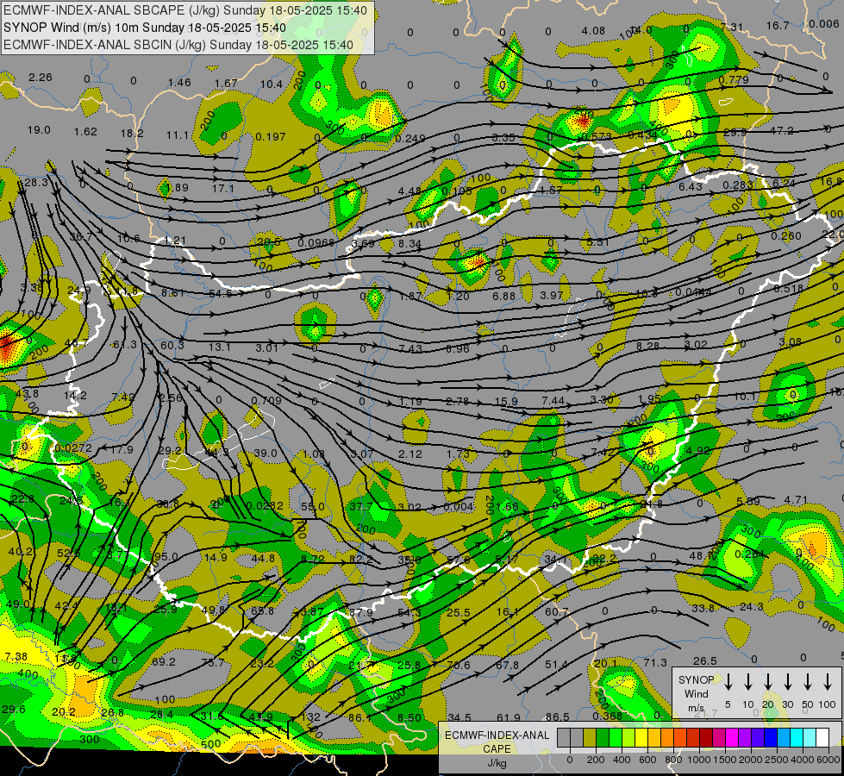
Task: Click the station value 87.9
Action: (361, 613)
